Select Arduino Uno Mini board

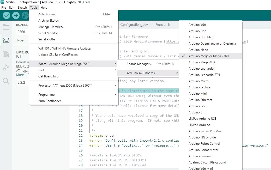coord(210,37)
